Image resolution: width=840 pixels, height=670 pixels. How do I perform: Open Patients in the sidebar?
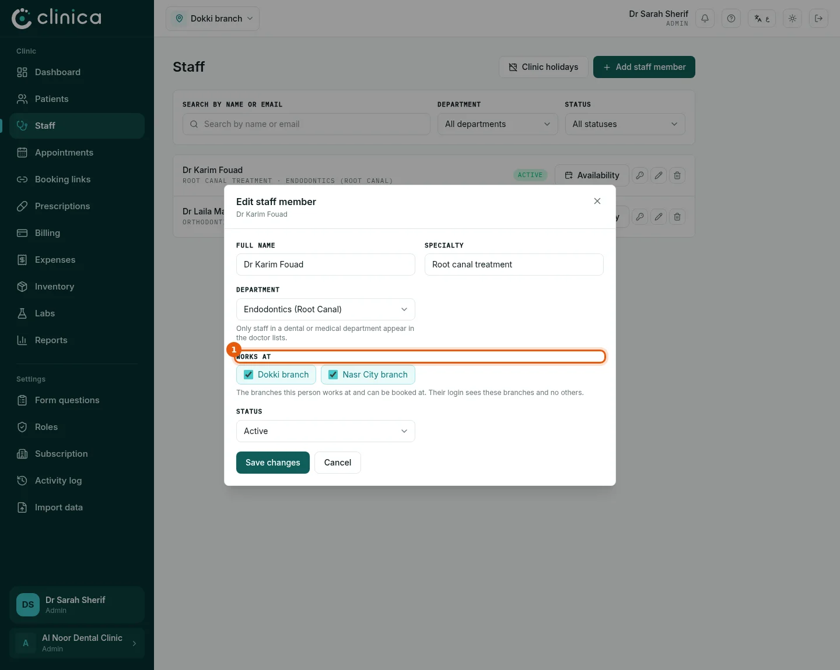pyautogui.click(x=77, y=99)
